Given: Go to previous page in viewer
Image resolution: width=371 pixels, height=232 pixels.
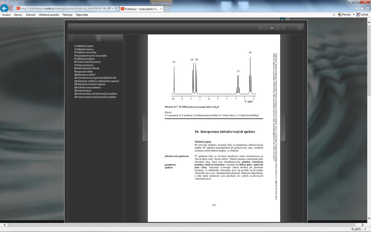Looking at the screenshot, I should (266, 28).
